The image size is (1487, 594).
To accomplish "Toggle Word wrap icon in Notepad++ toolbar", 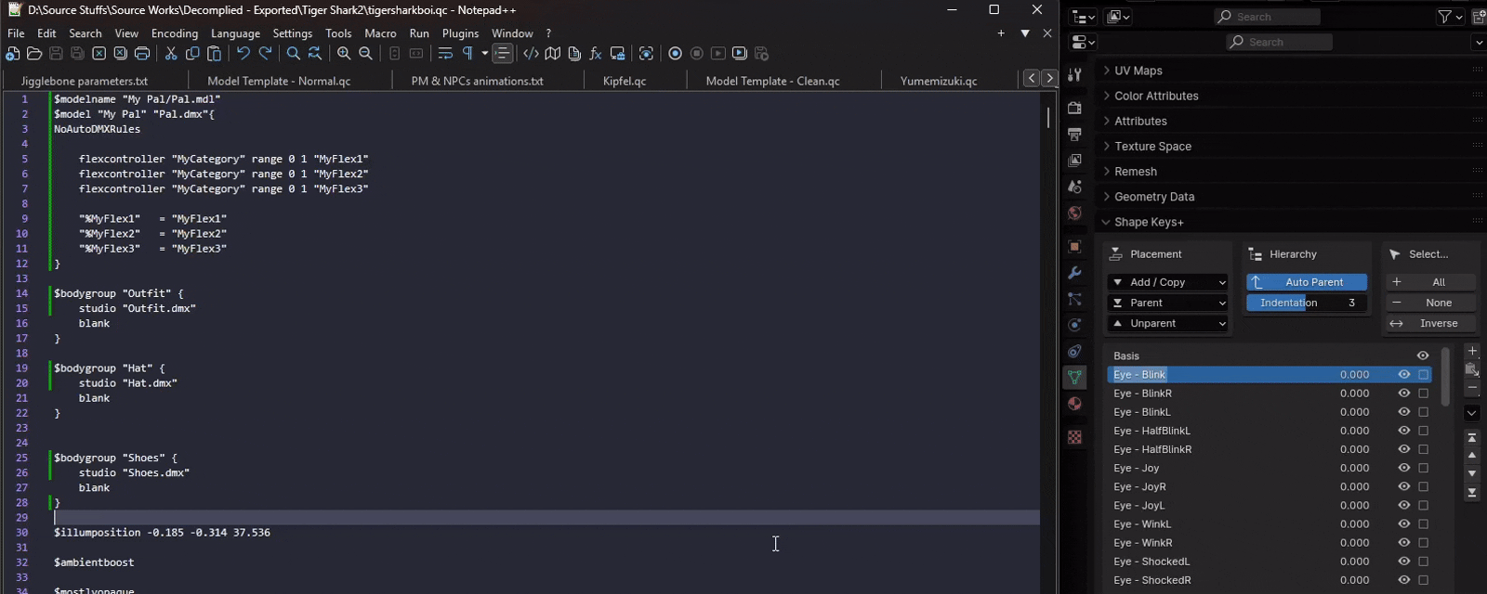I will (445, 54).
